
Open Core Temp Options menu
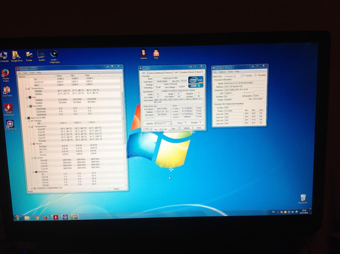pyautogui.click(x=222, y=72)
